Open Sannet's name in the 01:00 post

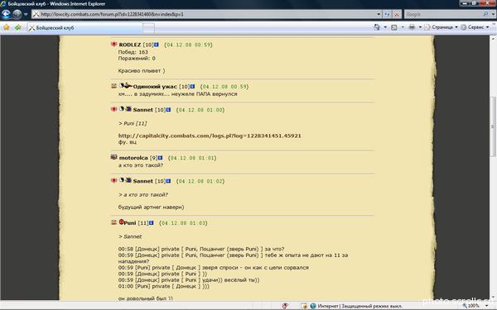coord(143,110)
